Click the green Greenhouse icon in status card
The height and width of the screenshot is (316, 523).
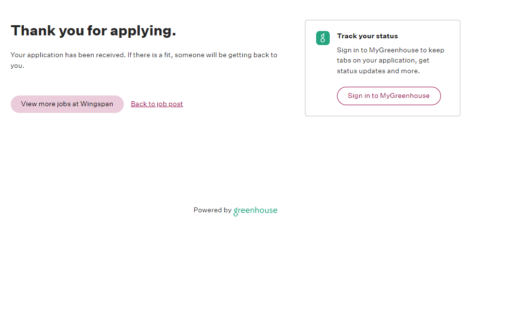[x=323, y=38]
